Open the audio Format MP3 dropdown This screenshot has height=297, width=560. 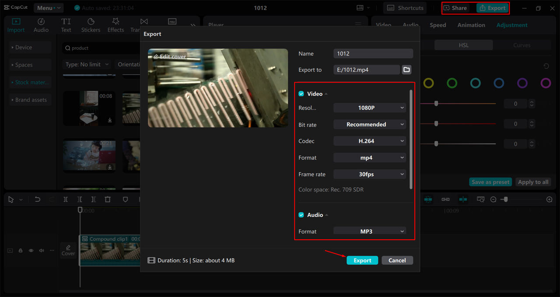pyautogui.click(x=370, y=231)
